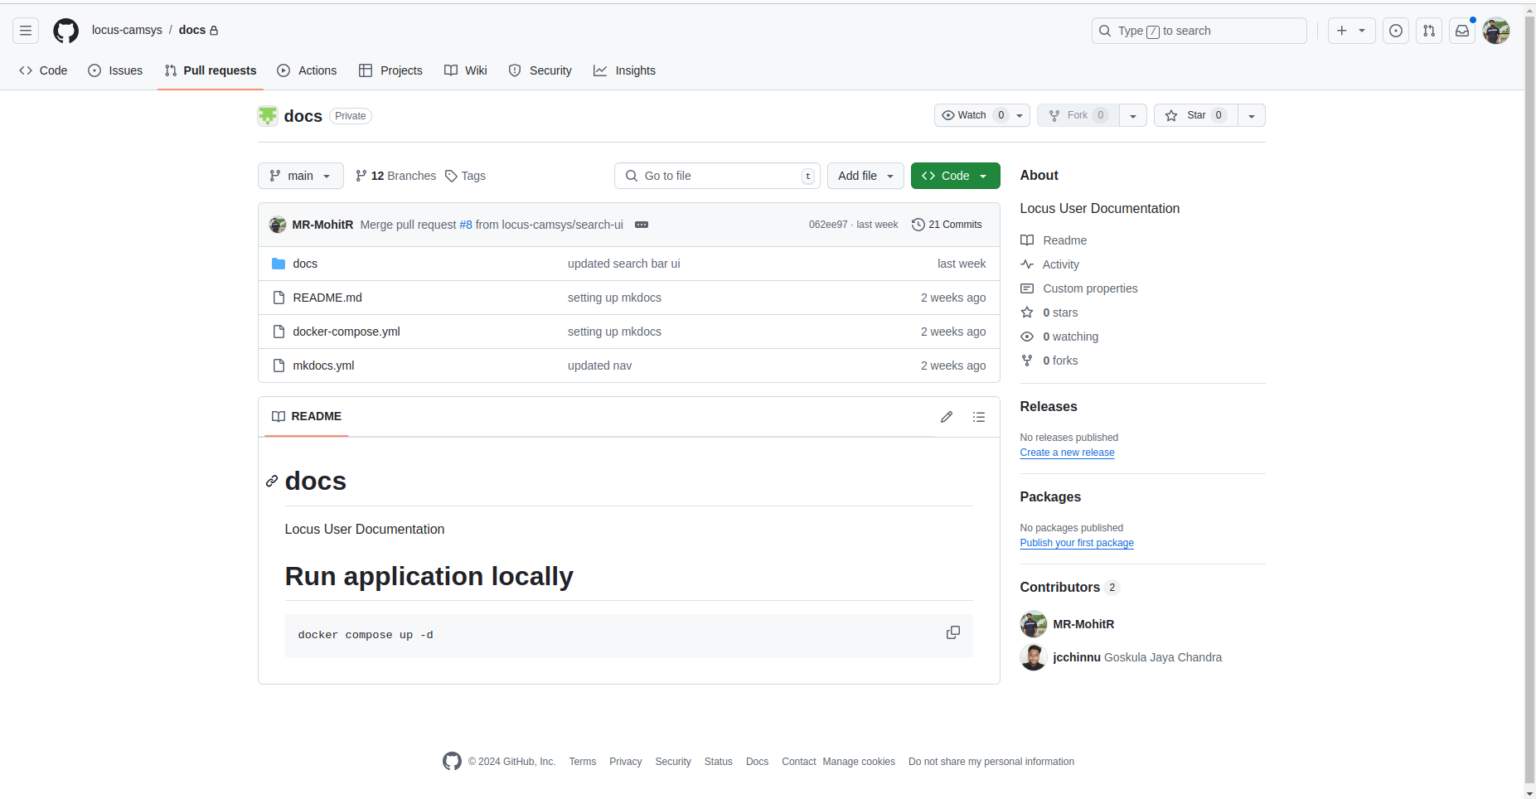Viewport: 1536px width, 799px height.
Task: Open the README outline list icon
Action: click(x=979, y=417)
